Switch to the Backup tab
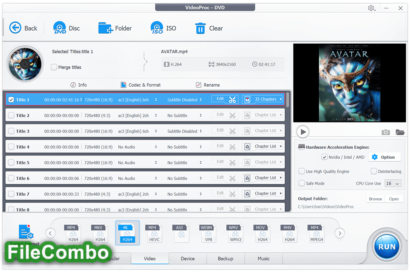The image size is (410, 272). (x=226, y=259)
